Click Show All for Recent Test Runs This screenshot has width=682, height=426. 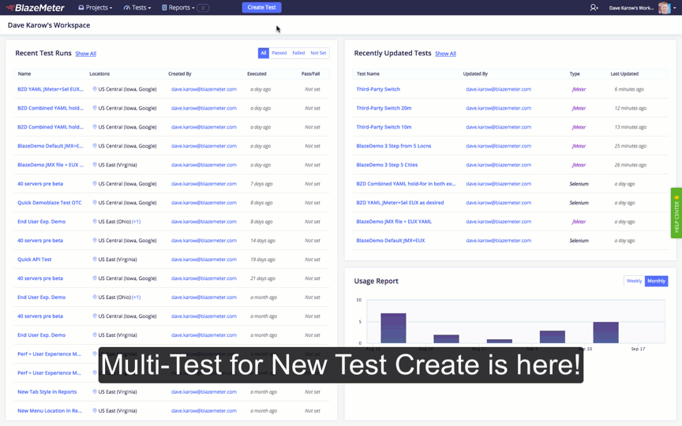pyautogui.click(x=86, y=54)
